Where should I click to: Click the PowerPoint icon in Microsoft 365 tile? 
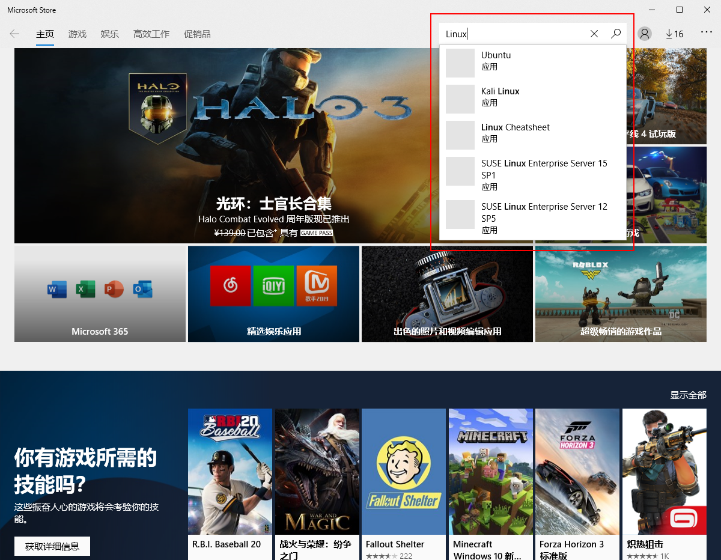click(114, 290)
